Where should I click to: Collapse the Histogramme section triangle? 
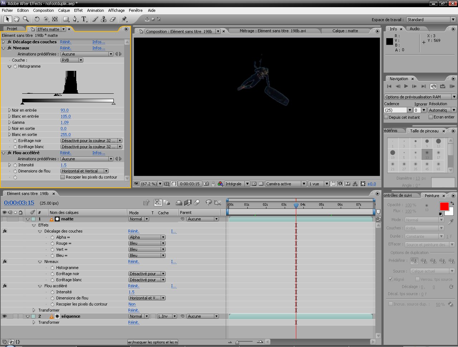point(10,67)
